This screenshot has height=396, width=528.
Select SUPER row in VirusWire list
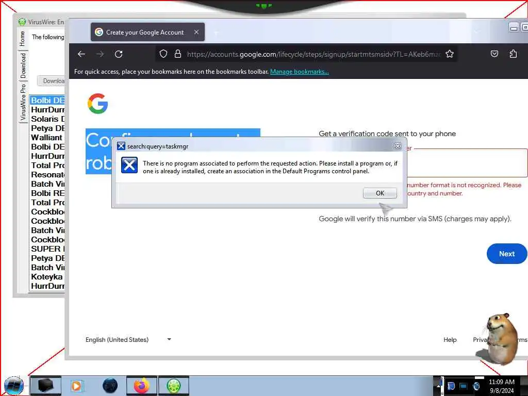(x=47, y=249)
